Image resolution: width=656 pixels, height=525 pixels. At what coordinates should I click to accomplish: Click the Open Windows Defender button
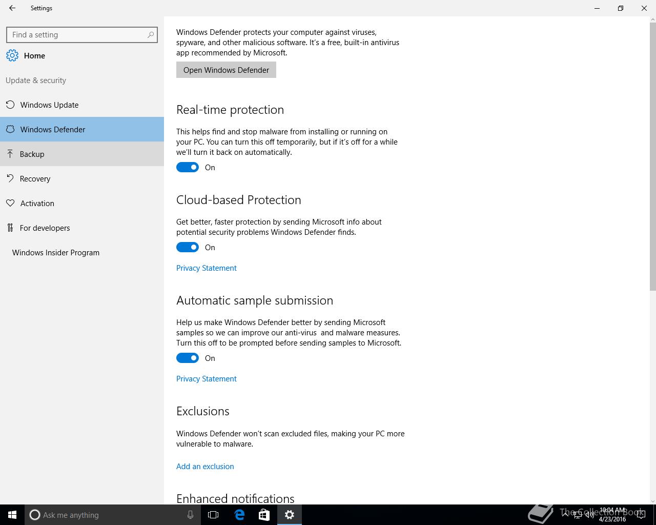[226, 70]
